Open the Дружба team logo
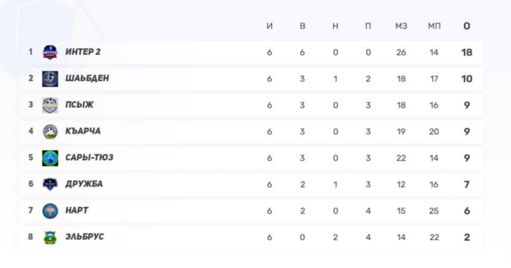This screenshot has height=268, width=511. (50, 185)
